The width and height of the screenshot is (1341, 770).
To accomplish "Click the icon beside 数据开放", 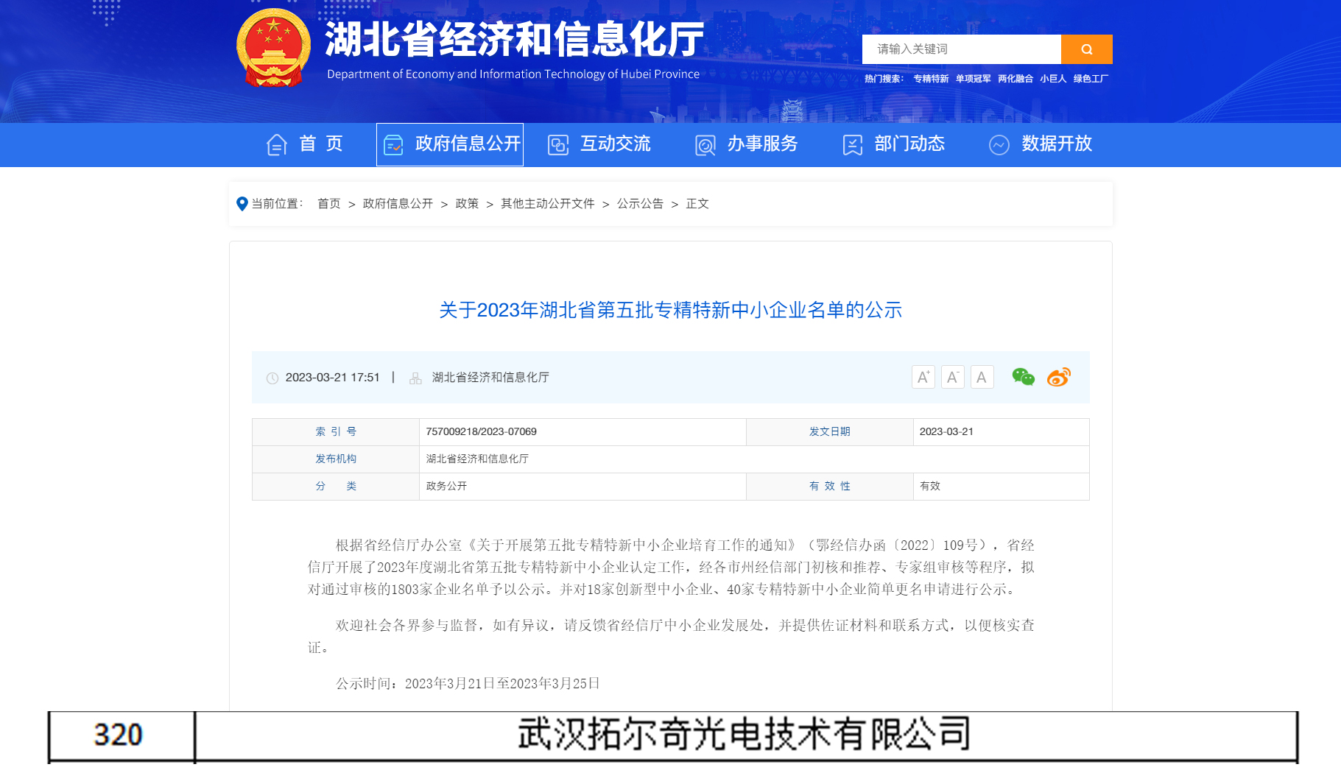I will pyautogui.click(x=999, y=145).
